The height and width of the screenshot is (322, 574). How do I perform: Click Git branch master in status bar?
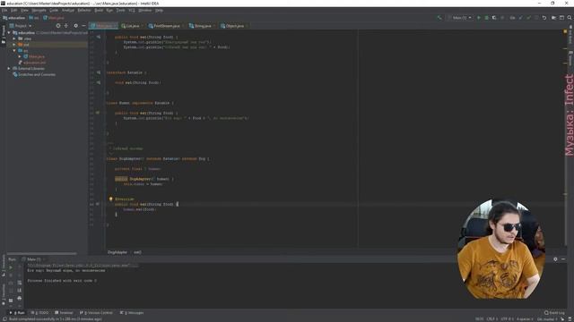coord(547,319)
